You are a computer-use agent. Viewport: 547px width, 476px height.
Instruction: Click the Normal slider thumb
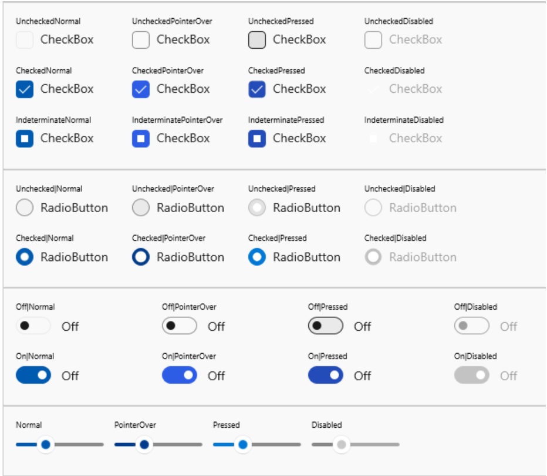[x=45, y=445]
